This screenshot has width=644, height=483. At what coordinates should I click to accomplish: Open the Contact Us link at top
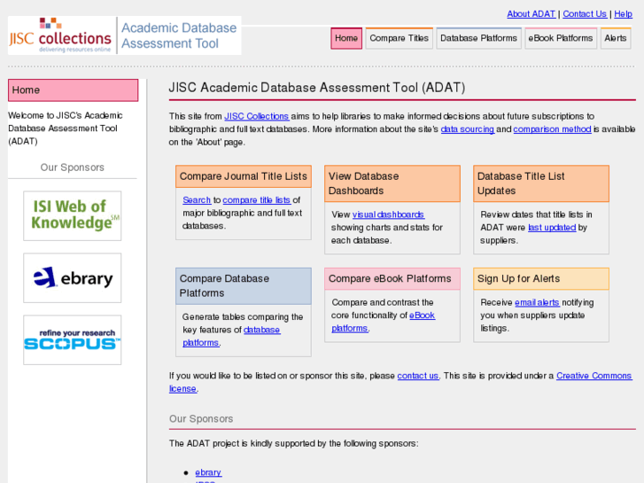[x=585, y=14]
